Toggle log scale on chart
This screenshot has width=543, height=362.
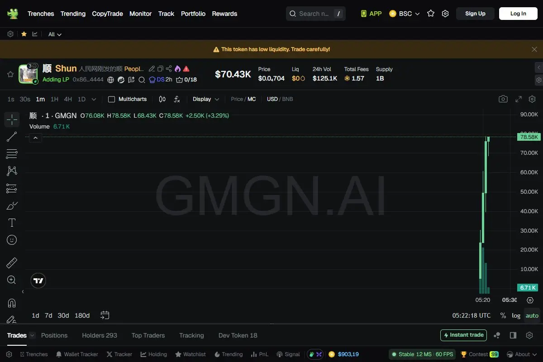(x=516, y=315)
